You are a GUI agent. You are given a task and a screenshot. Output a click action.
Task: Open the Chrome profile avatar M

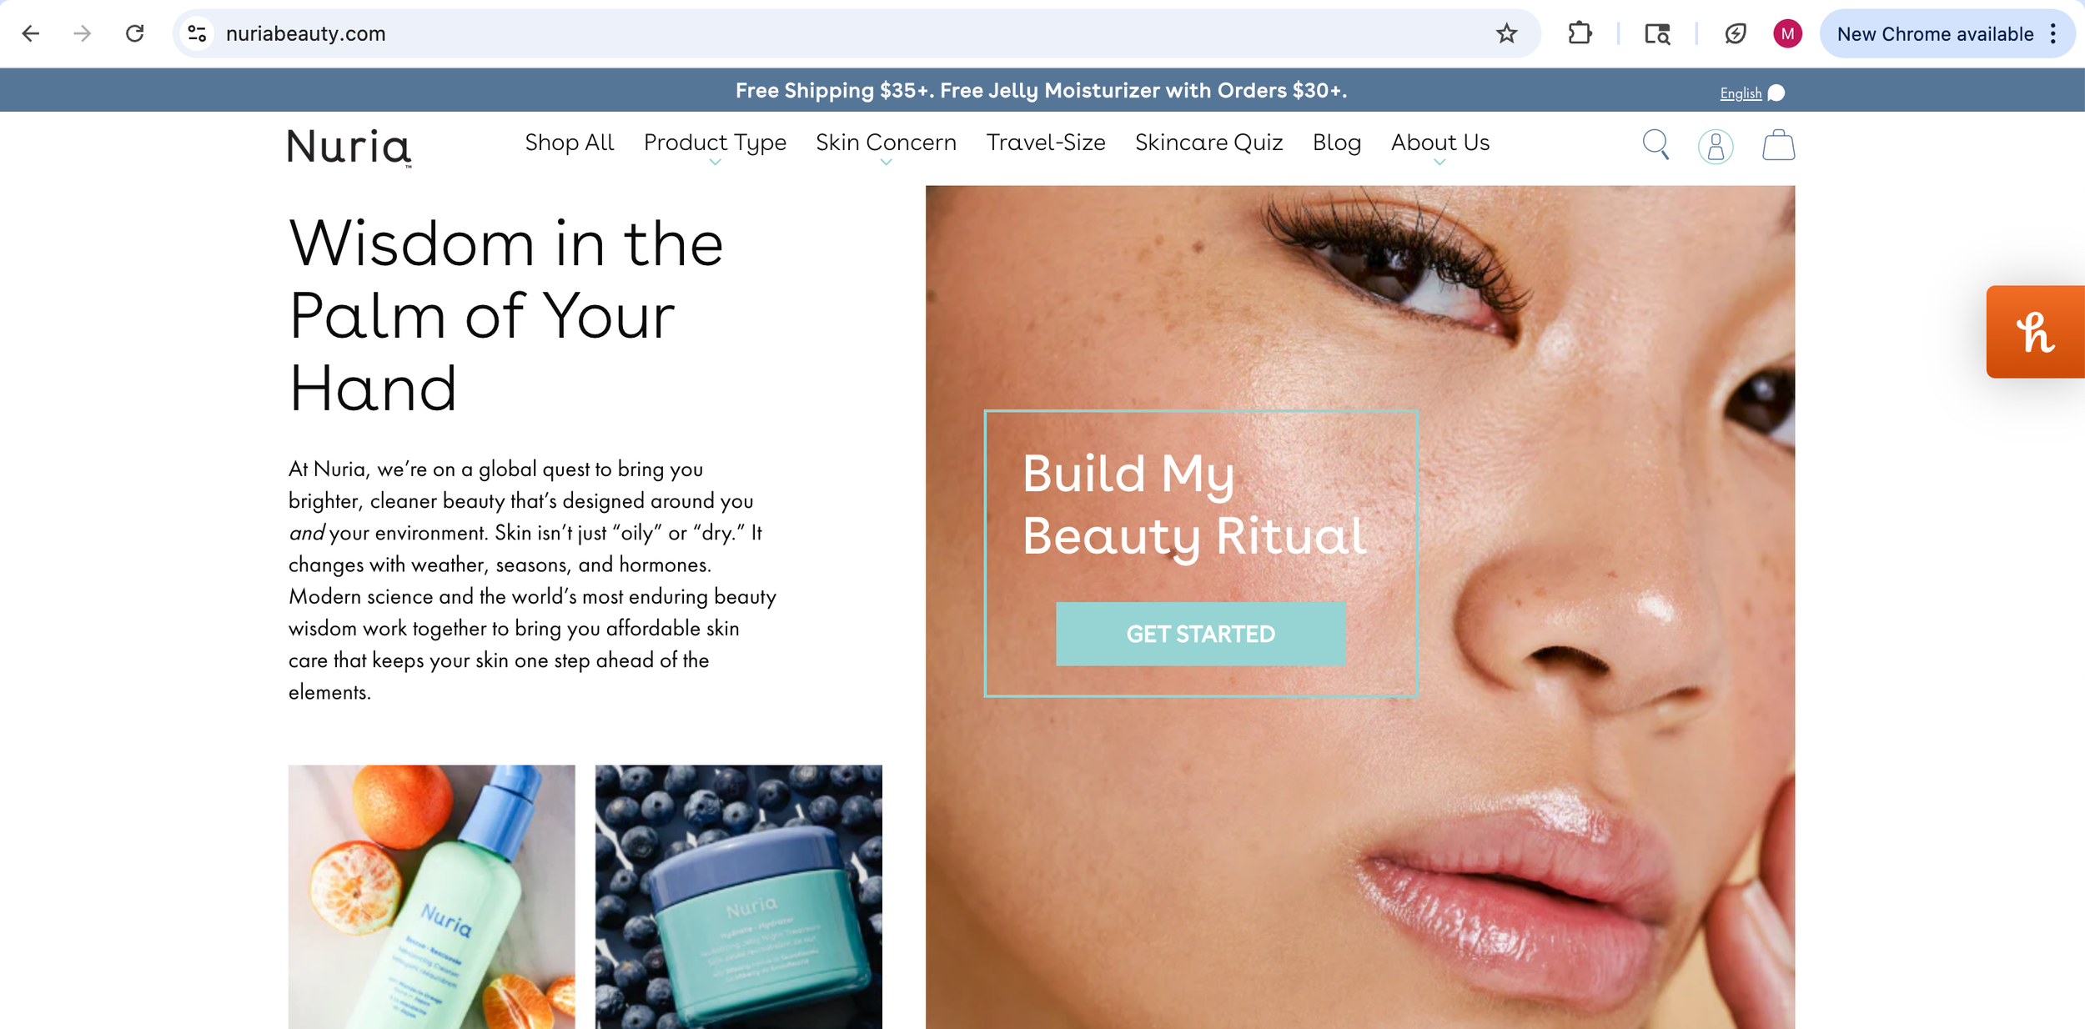pos(1787,33)
